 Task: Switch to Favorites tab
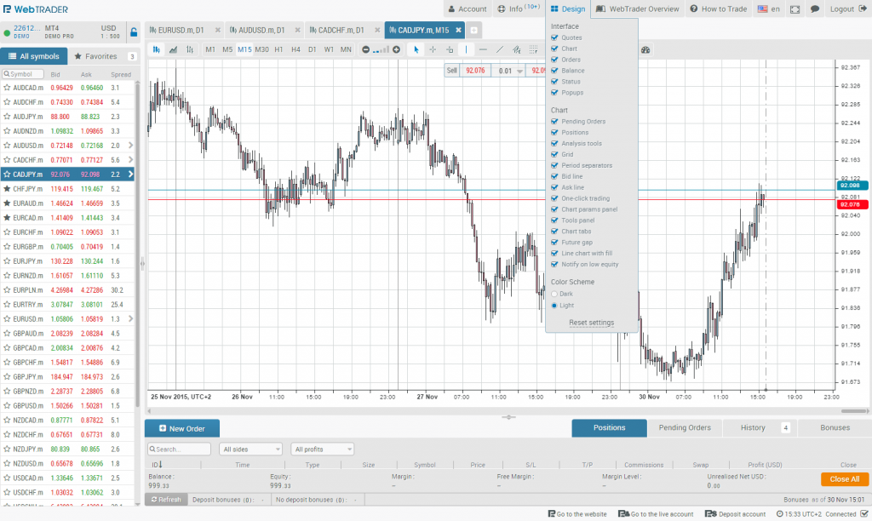(x=105, y=56)
